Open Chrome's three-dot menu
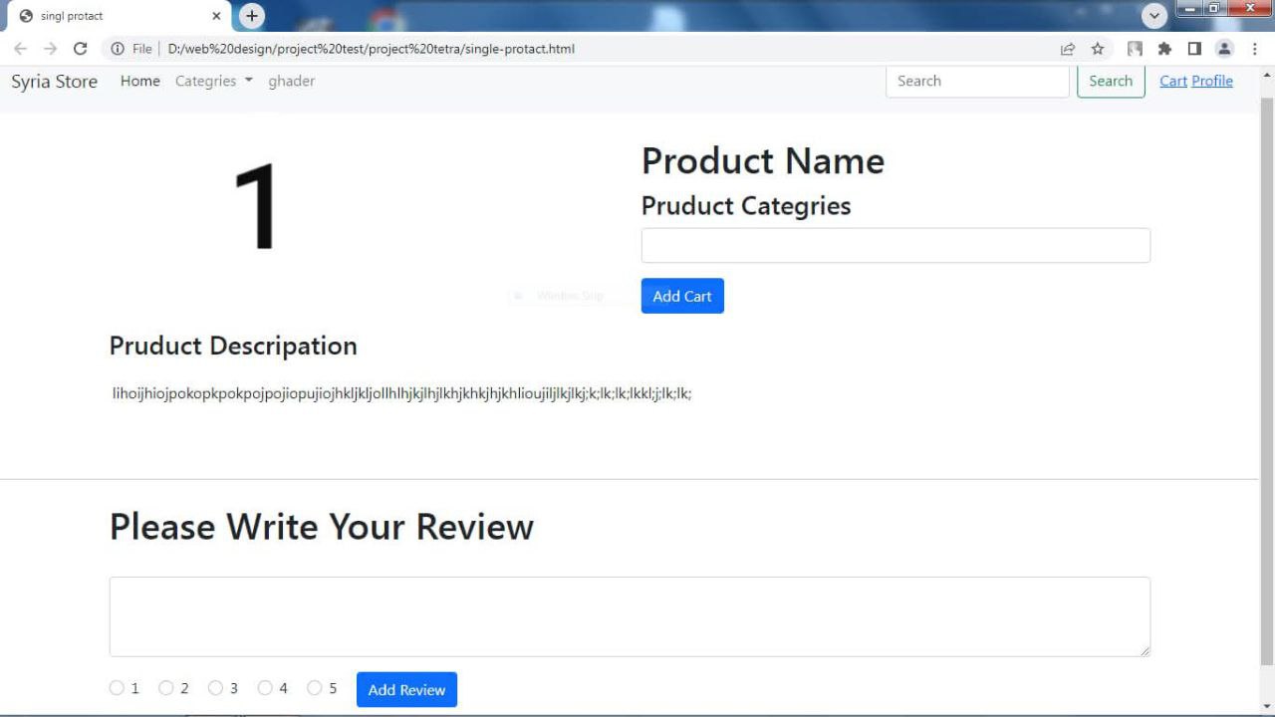Viewport: 1275px width, 717px height. (1254, 49)
